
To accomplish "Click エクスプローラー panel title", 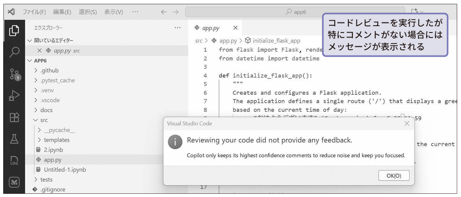I will pos(48,28).
